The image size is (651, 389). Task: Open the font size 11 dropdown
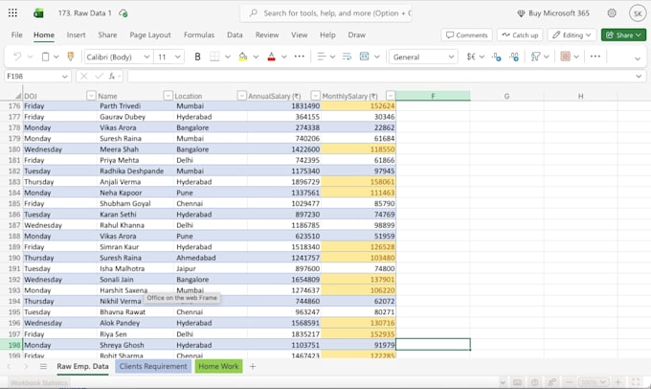[x=178, y=57]
